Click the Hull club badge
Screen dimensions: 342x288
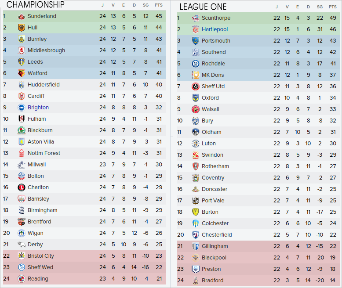coord(21,28)
